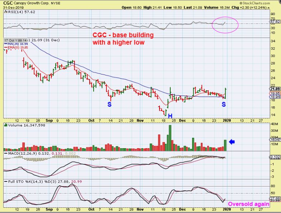This screenshot has width=281, height=213.
Task: Click the RSI(14) 57.62 indicator label
Action: point(21,12)
